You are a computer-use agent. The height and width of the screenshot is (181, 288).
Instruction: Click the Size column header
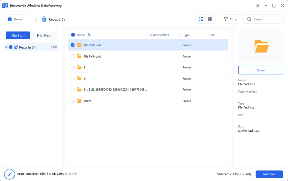[212, 35]
